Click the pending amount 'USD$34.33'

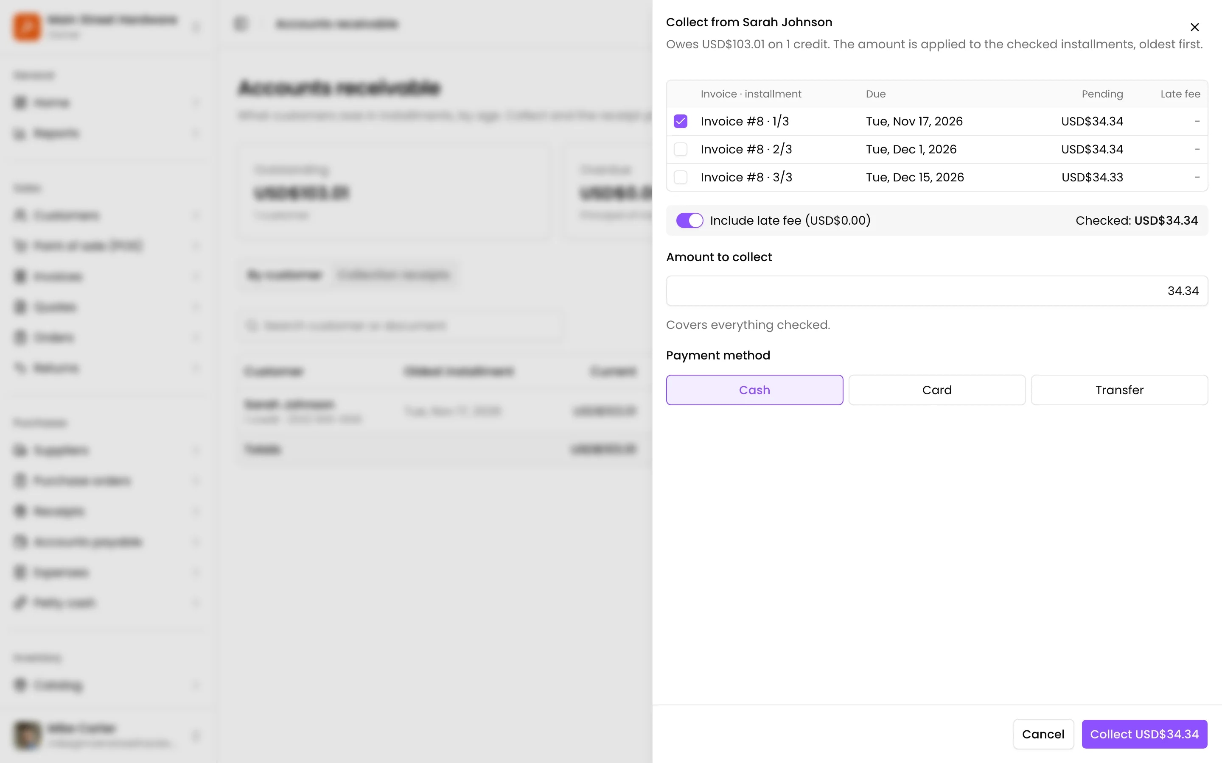(1092, 178)
